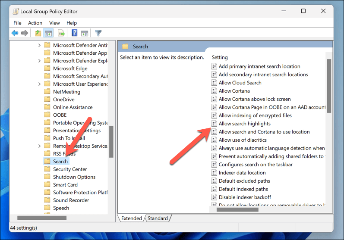344x240 pixels.
Task: Click the Export List toolbar icon
Action: (x=61, y=33)
